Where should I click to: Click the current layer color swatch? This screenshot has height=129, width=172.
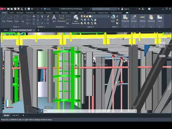tap(90, 16)
